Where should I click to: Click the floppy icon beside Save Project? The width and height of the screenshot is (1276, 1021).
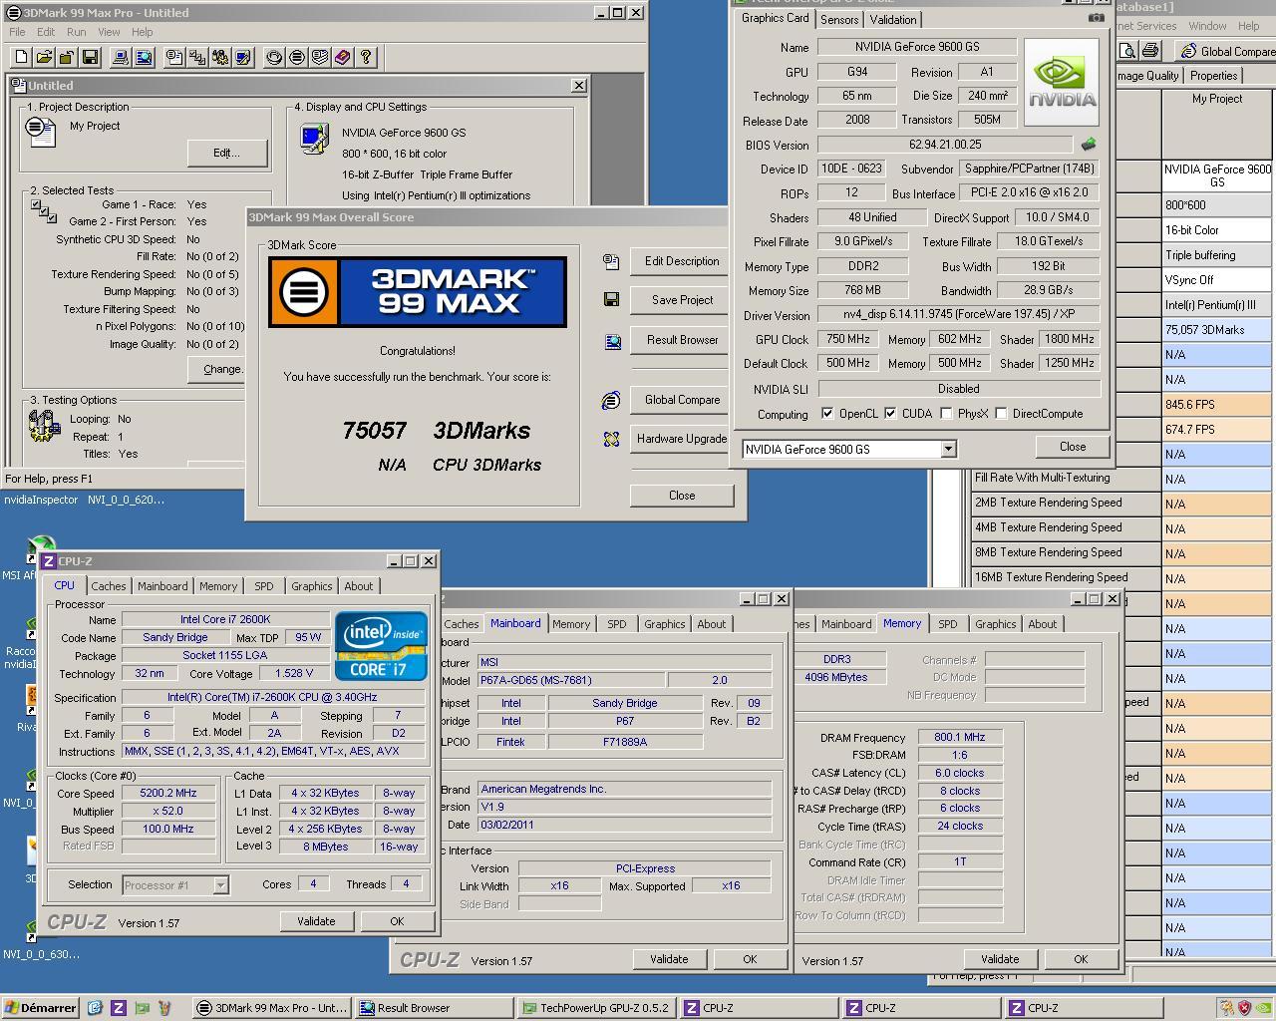pos(611,299)
